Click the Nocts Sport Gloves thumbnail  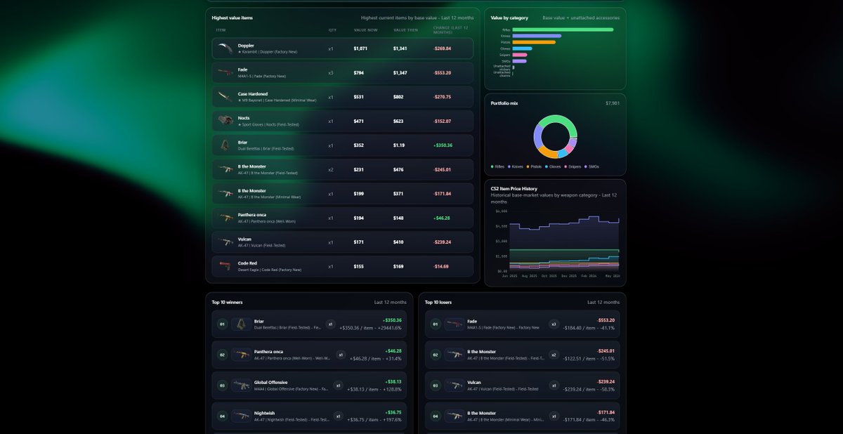(x=225, y=121)
